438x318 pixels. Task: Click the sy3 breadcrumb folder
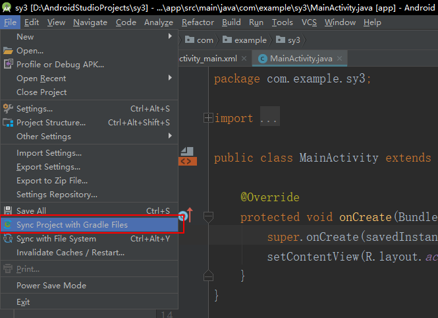click(288, 40)
